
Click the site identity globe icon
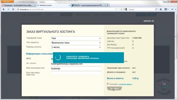[18, 9]
